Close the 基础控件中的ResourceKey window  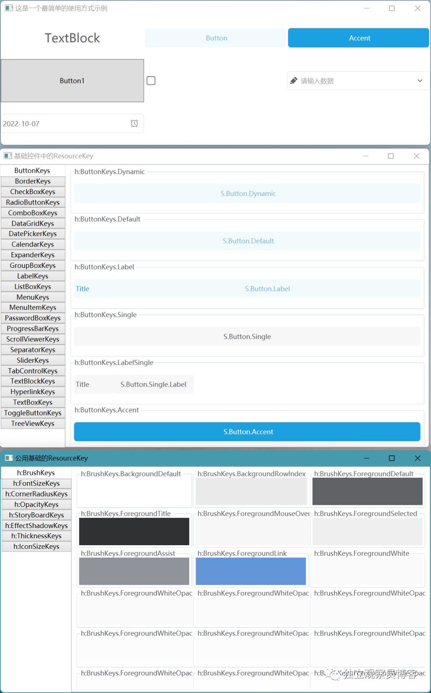pos(416,156)
